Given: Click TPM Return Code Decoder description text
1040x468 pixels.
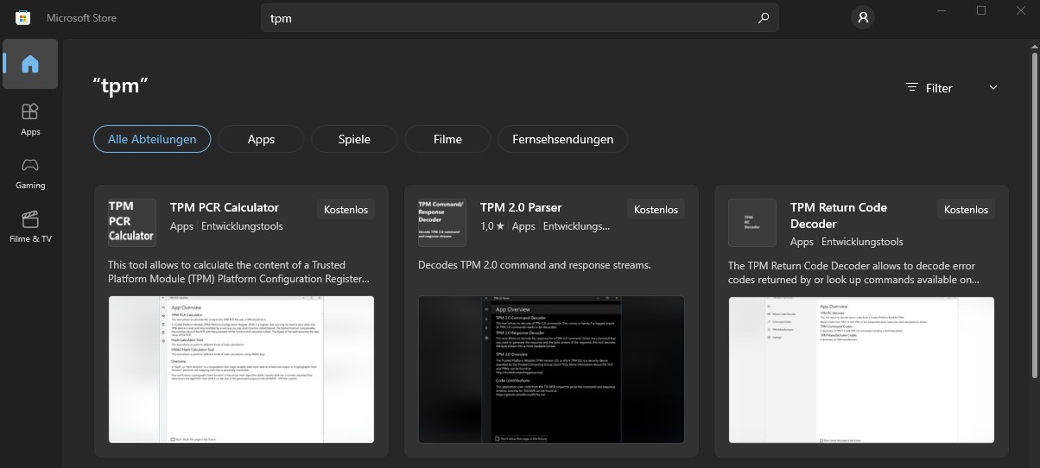Looking at the screenshot, I should coord(854,272).
